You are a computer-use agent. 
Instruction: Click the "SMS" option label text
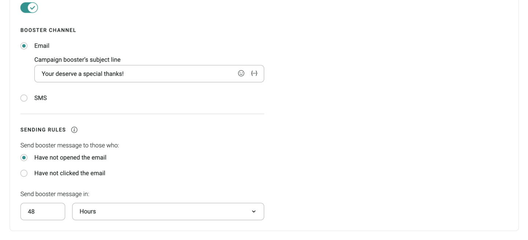pyautogui.click(x=41, y=98)
